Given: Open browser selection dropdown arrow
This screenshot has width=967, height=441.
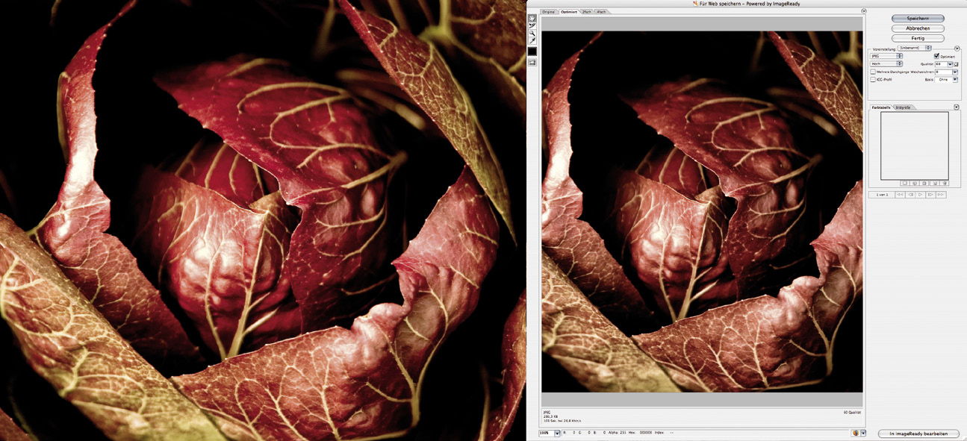Looking at the screenshot, I should pos(863,433).
